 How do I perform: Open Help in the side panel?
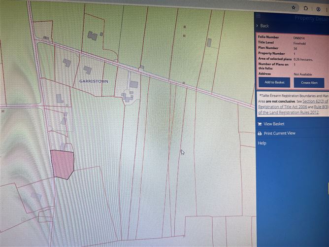(x=262, y=143)
